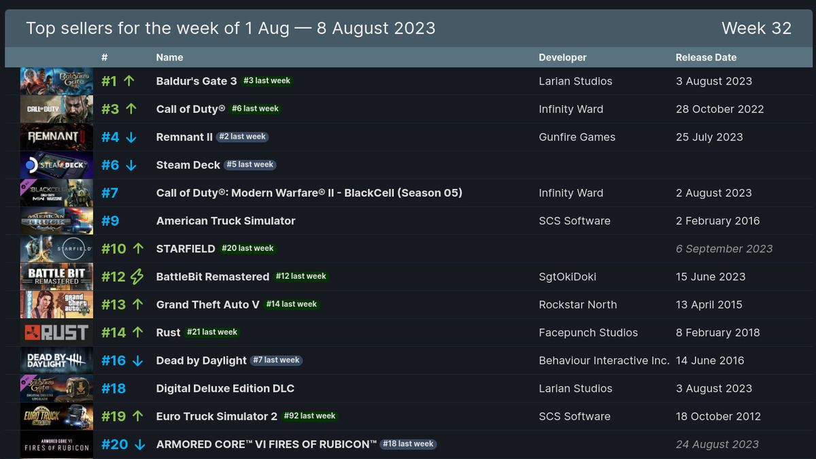Viewport: 816px width, 459px height.
Task: Open the Euro Truck Simulator 2 title link
Action: point(217,416)
